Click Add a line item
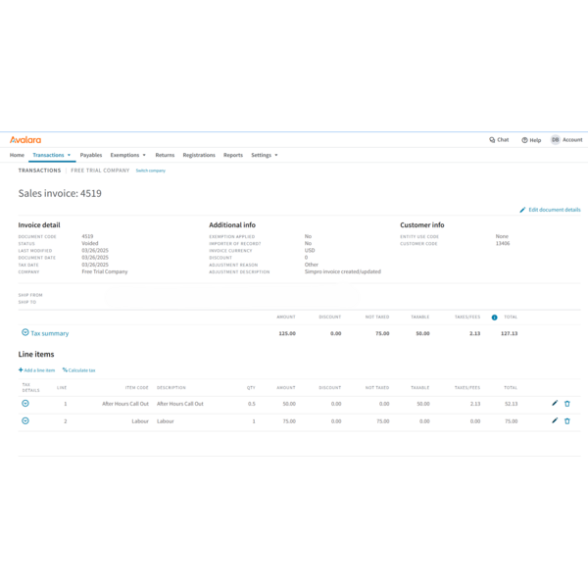The width and height of the screenshot is (588, 588). (37, 370)
